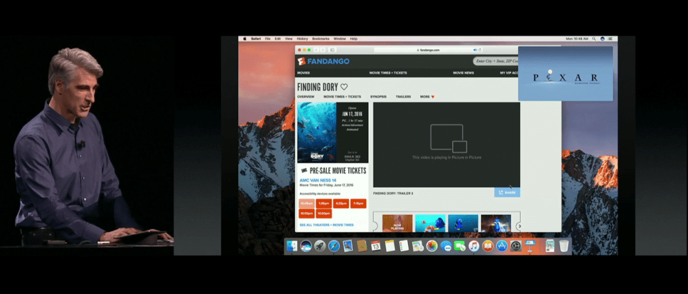Open System Preferences gear in Dock

516,246
